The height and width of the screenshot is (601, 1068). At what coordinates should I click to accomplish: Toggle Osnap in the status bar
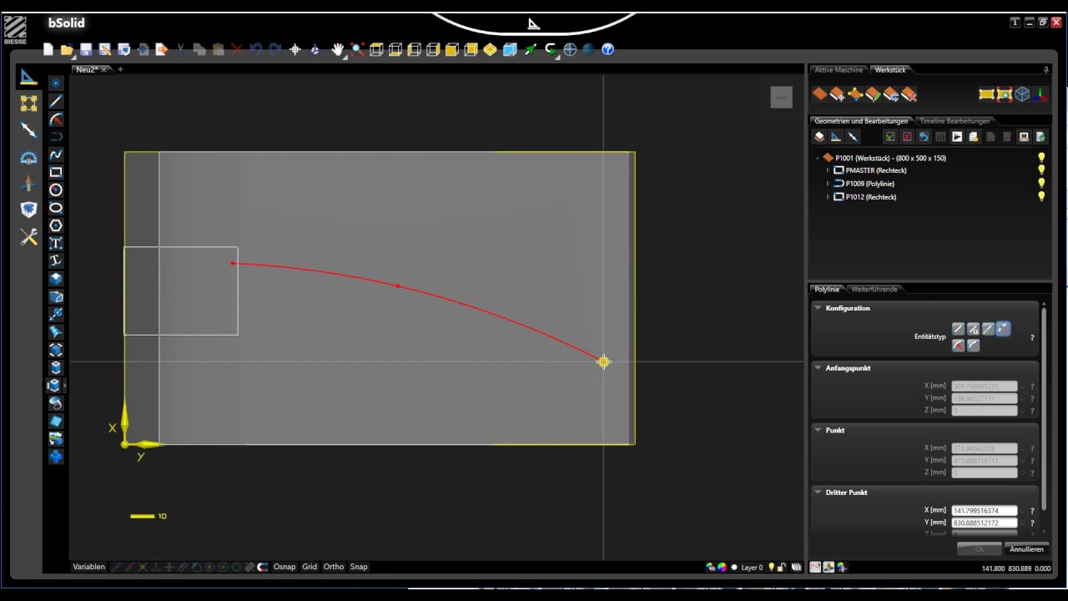(x=285, y=567)
